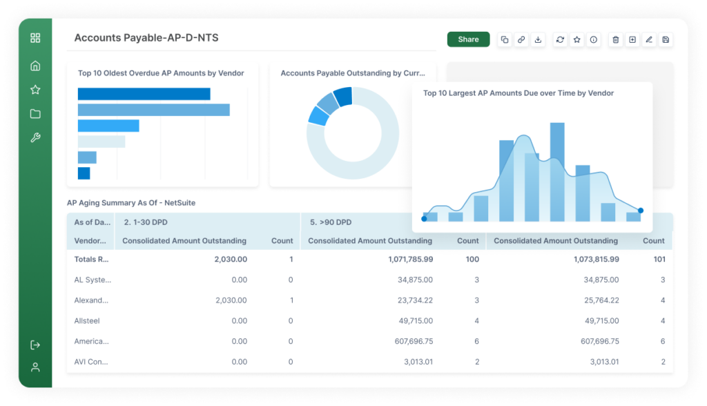This screenshot has height=406, width=707.
Task: Save the dashboard via floppy disk icon
Action: tap(665, 39)
